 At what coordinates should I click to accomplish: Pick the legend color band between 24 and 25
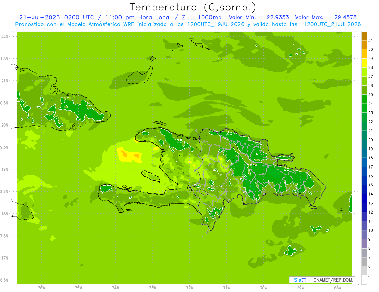[x=364, y=99]
